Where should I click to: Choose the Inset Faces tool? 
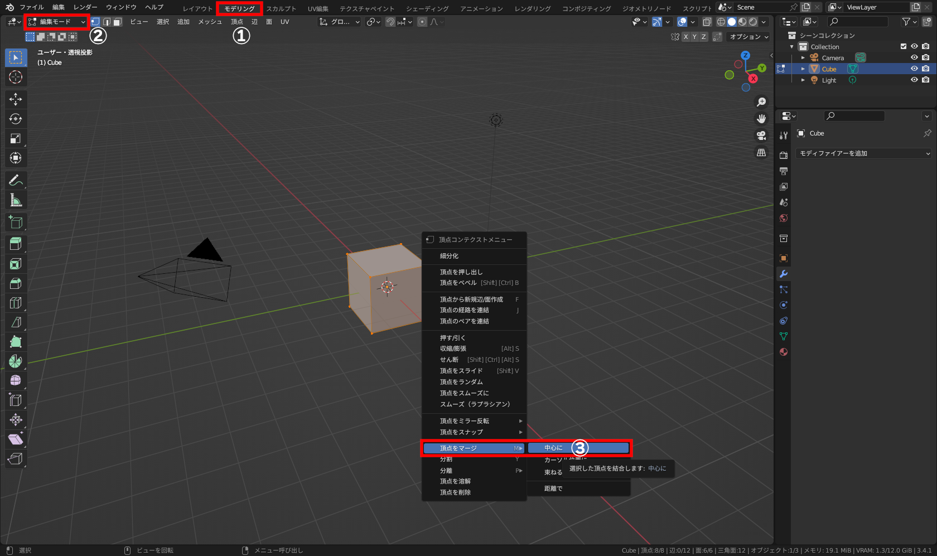pos(16,264)
